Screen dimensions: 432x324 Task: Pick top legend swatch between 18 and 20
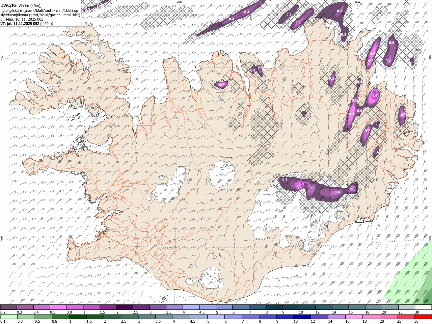coord(373,307)
